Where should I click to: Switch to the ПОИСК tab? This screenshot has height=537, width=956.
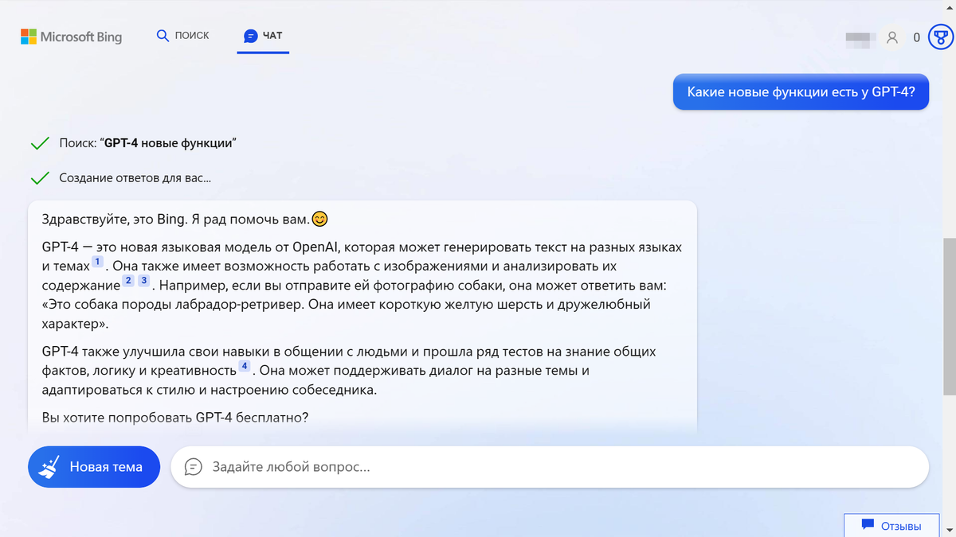click(183, 36)
